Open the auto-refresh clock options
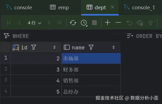The height and width of the screenshot is (104, 162). tap(84, 23)
